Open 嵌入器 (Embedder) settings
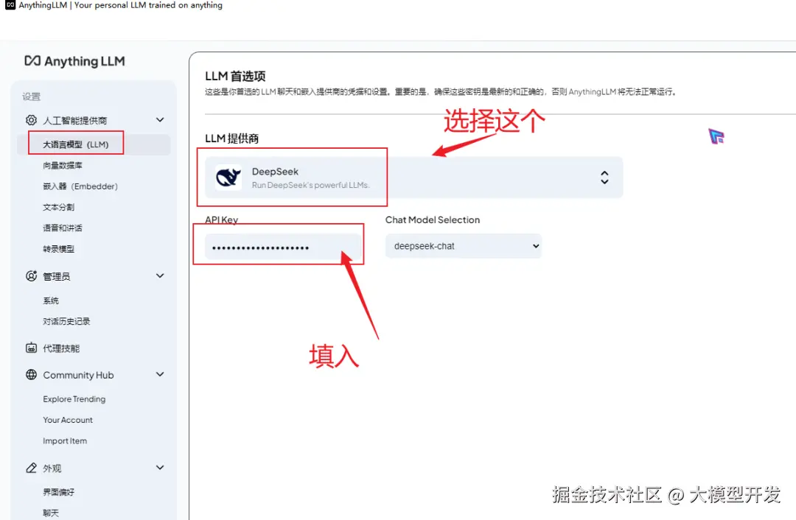The image size is (796, 520). tap(80, 186)
